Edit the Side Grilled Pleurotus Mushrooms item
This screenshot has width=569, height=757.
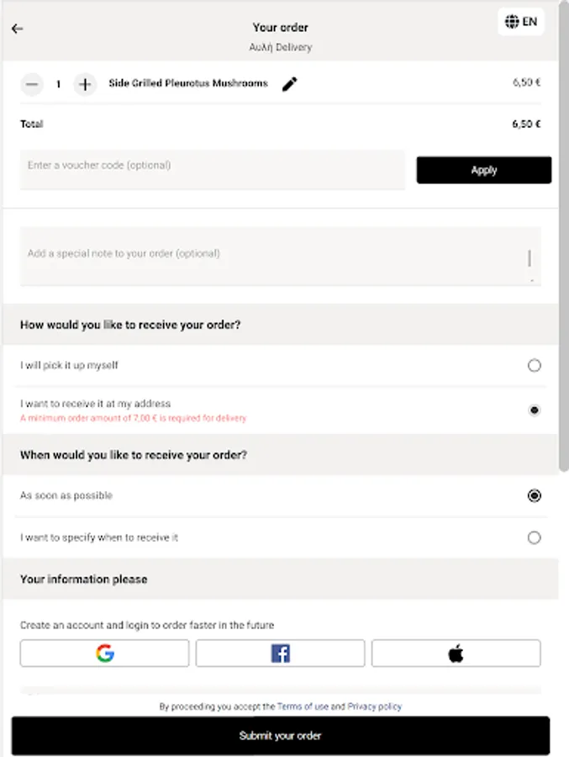point(290,84)
